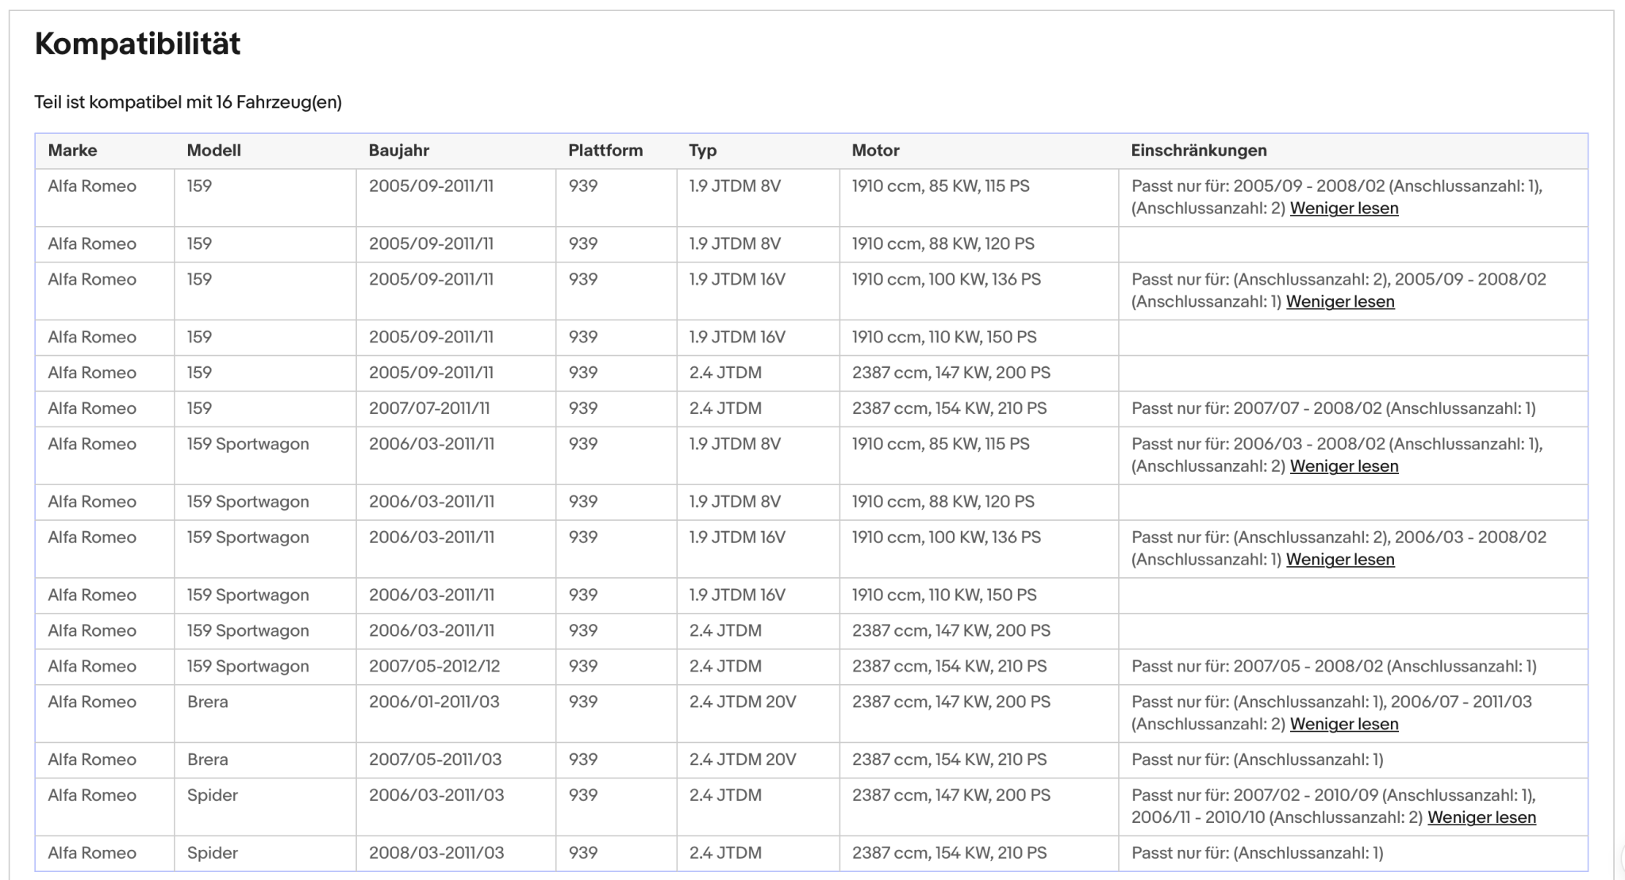Click the 'Einschränkungen' column header
This screenshot has height=880, width=1625.
[1199, 151]
